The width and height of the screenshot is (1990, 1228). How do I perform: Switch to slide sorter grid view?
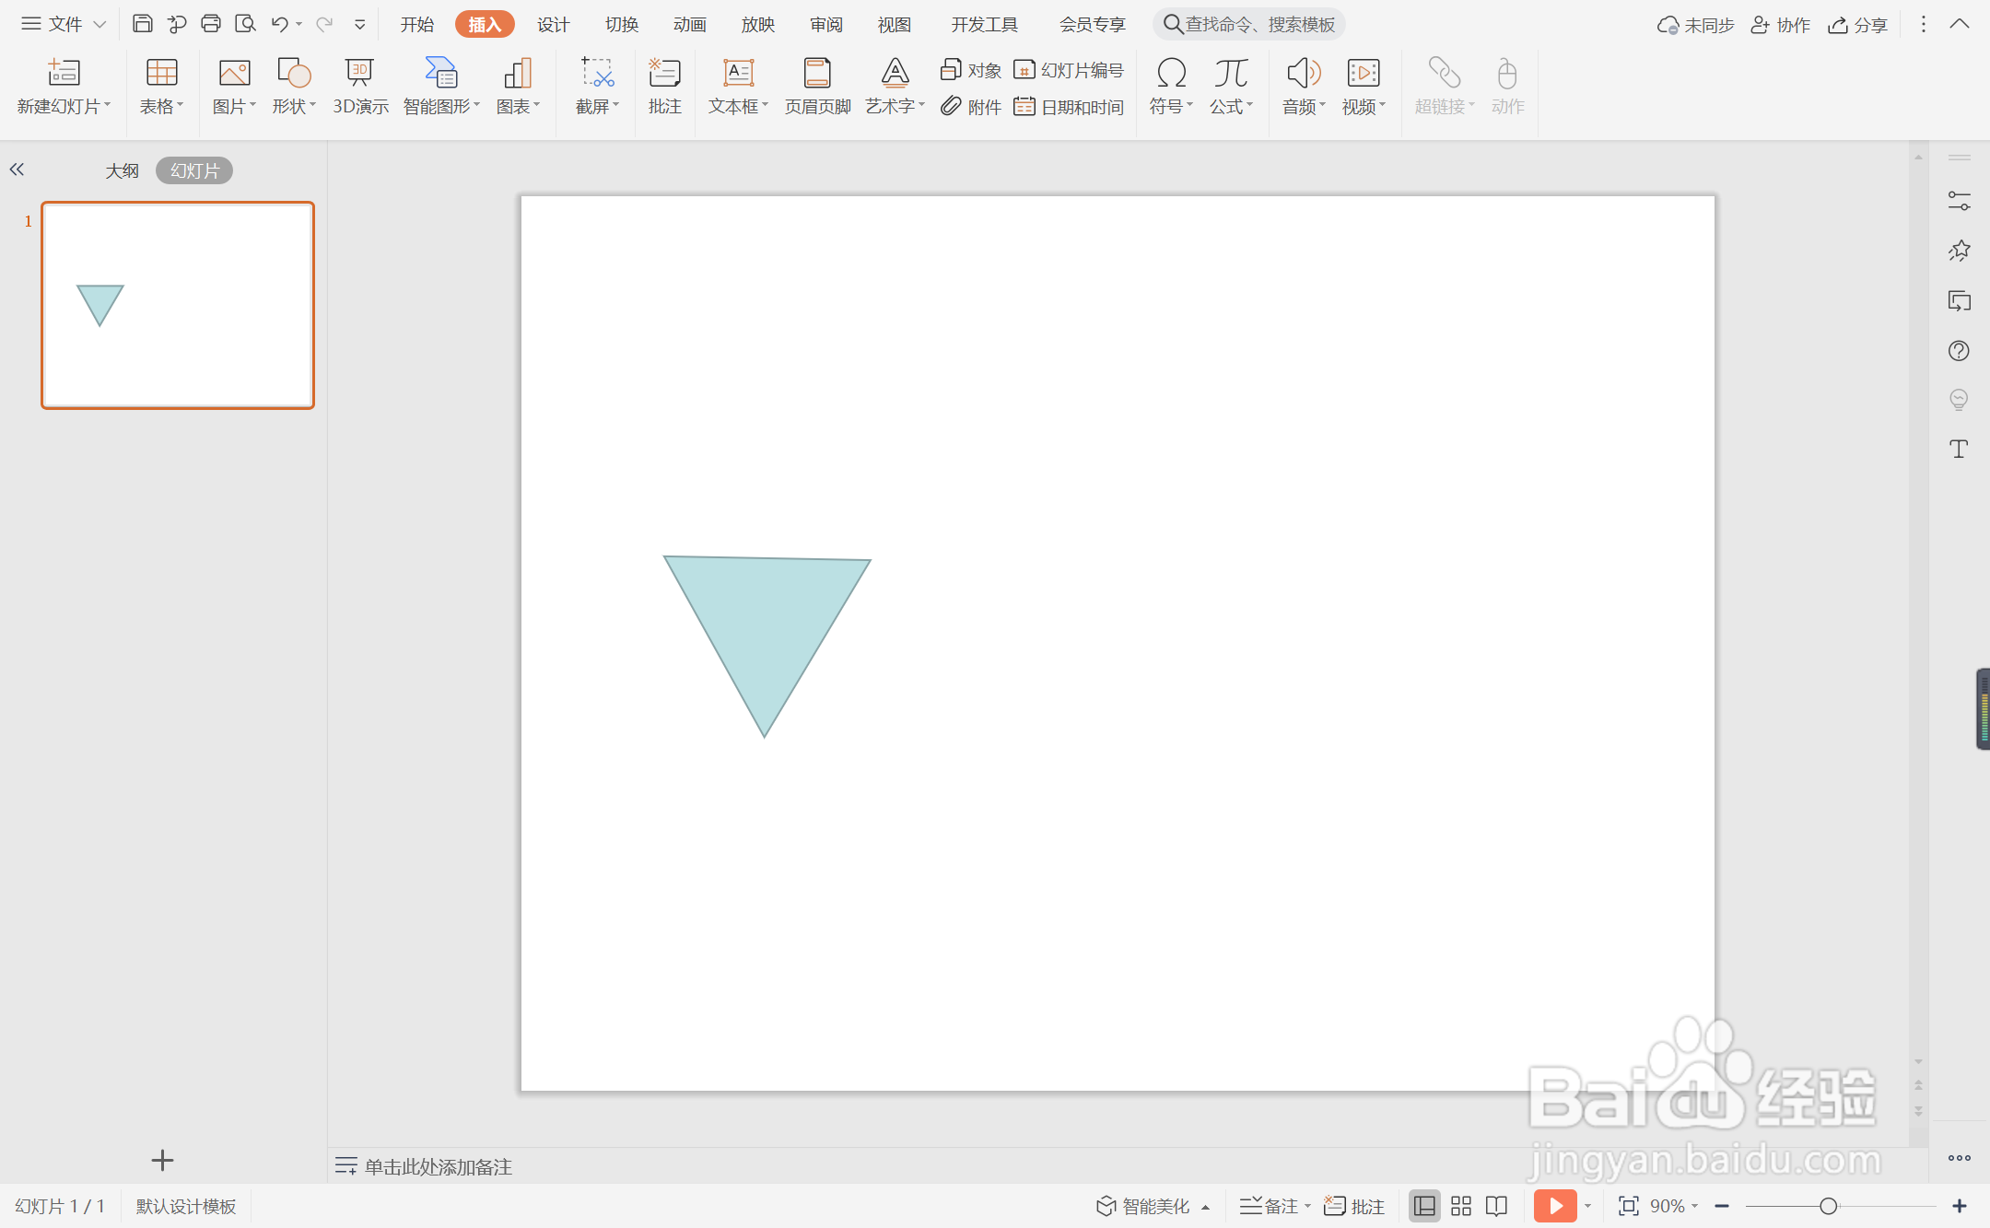tap(1461, 1206)
